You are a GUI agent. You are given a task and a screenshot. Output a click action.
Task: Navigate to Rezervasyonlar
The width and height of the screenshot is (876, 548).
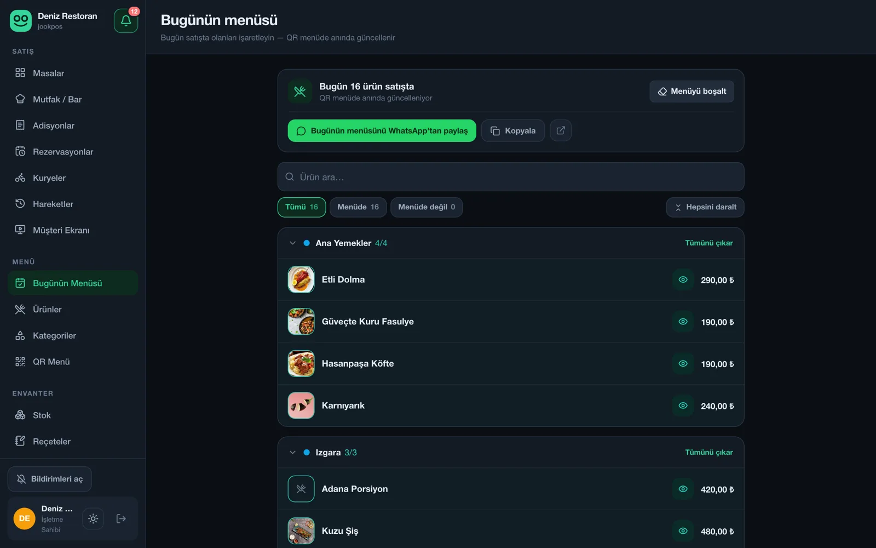coord(73,152)
